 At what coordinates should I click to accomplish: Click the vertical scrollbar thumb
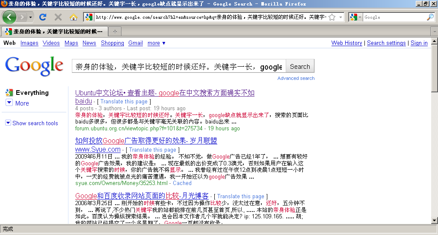pos(435,68)
